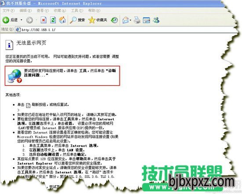This screenshot has height=194, width=242.
Task: Open the Messenger people icon
Action: (156, 20)
